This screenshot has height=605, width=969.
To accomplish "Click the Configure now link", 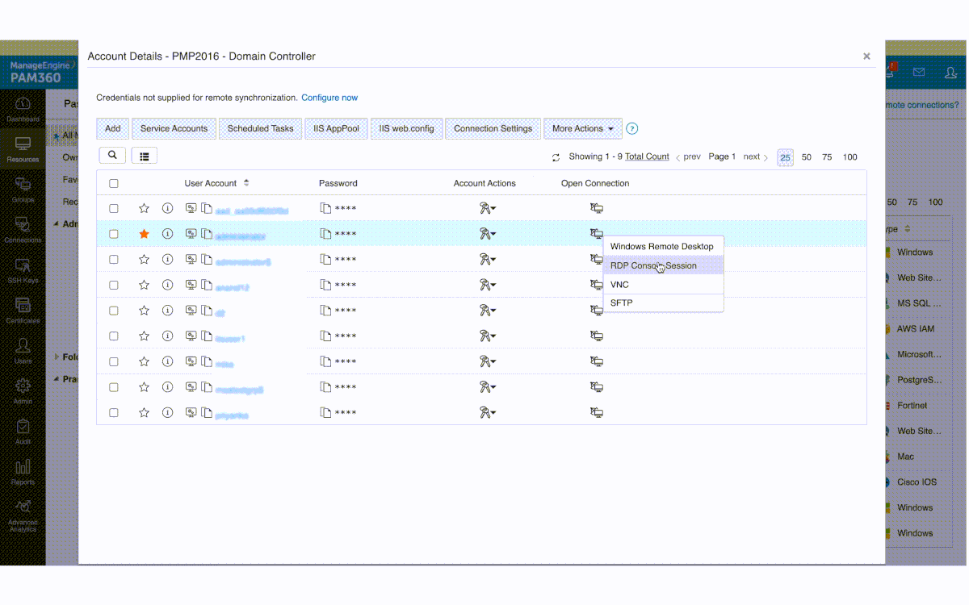I will [x=329, y=98].
